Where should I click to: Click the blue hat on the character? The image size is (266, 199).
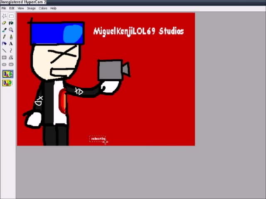click(x=57, y=33)
